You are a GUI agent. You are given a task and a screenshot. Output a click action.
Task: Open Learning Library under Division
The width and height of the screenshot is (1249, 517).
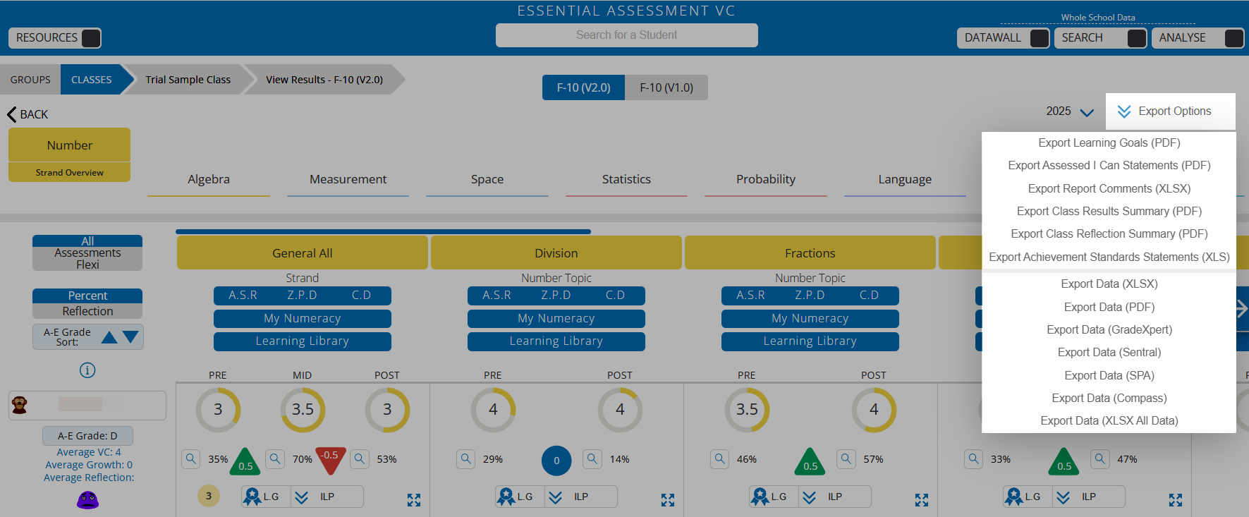coord(556,341)
